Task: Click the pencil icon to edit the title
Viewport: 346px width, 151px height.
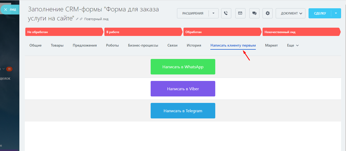Action: pos(77,19)
